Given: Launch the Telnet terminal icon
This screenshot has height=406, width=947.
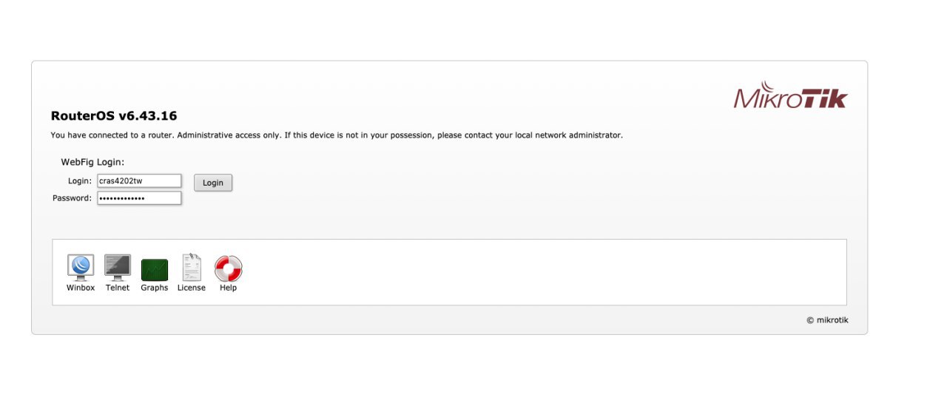Looking at the screenshot, I should [118, 266].
